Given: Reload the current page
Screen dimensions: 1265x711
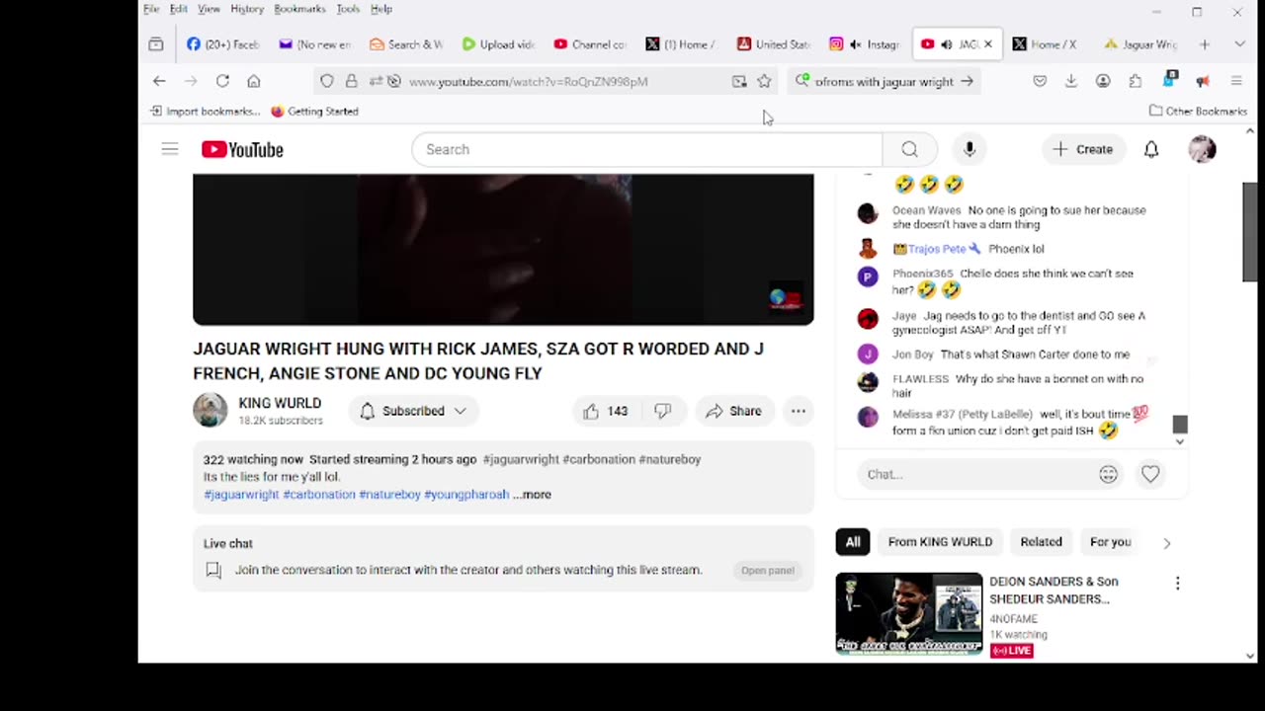Looking at the screenshot, I should click(222, 81).
